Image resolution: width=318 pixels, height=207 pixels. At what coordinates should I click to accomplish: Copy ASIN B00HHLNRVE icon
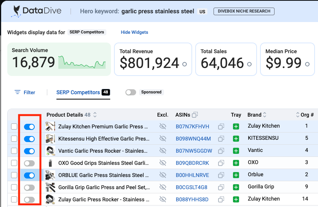click(221, 175)
